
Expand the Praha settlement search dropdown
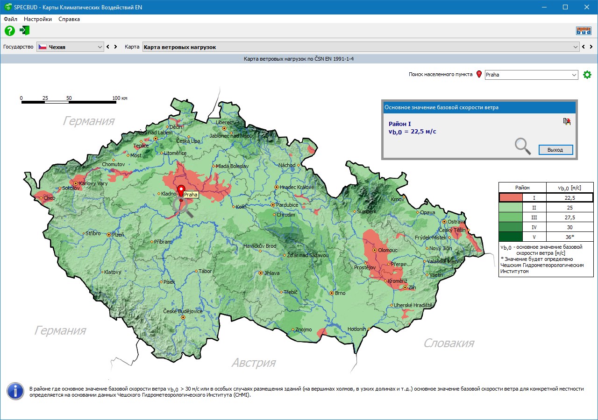point(574,75)
